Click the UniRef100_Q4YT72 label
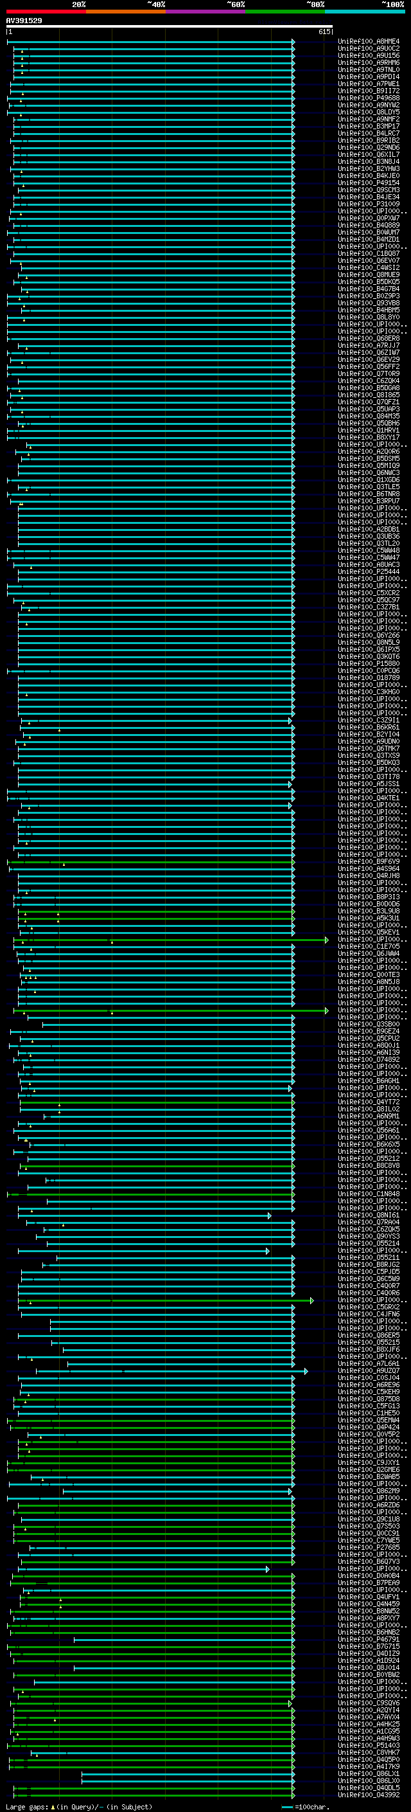411x1812 pixels. pos(368,1102)
